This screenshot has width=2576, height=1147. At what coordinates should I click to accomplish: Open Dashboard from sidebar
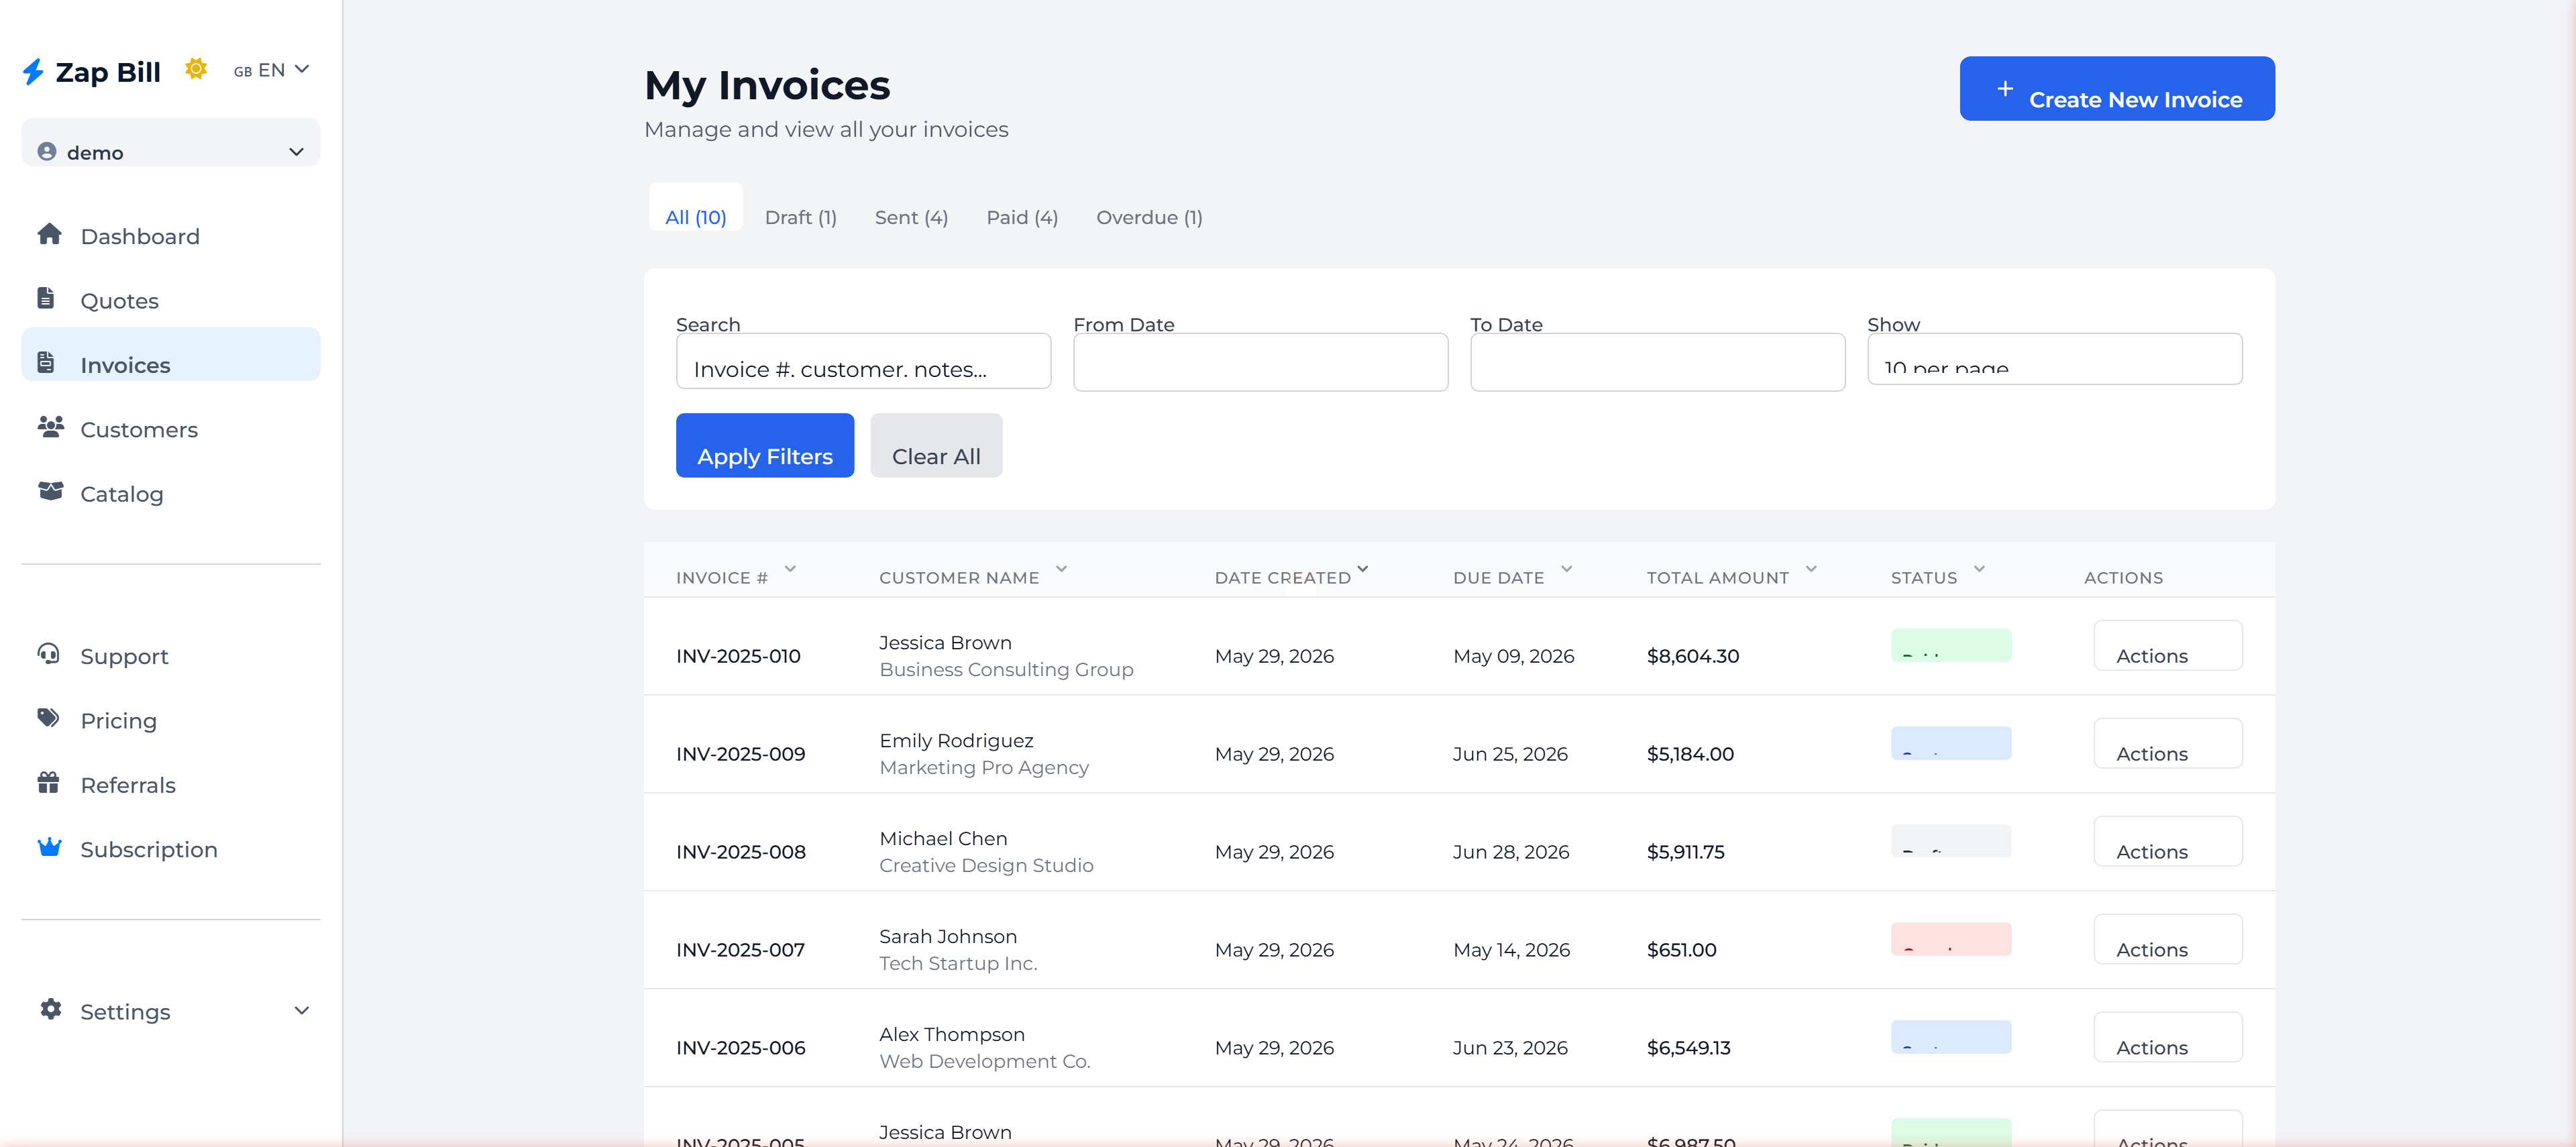(171, 236)
